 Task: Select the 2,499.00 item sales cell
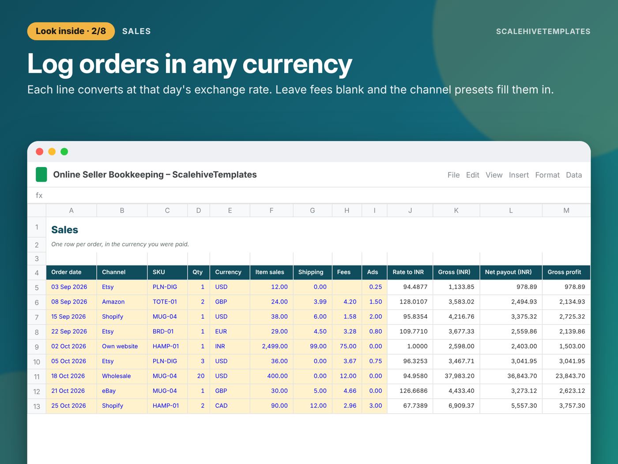coord(271,346)
